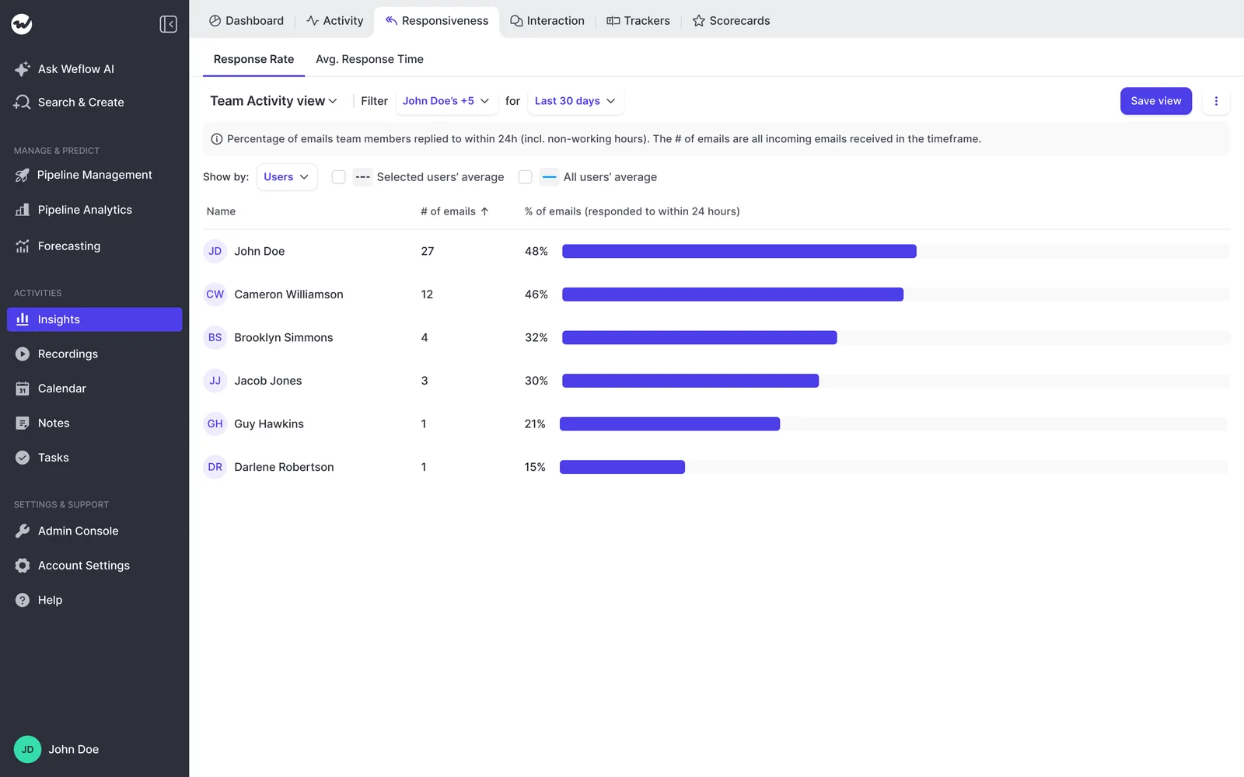Image resolution: width=1244 pixels, height=777 pixels.
Task: Click the info icon beside the description
Action: coord(217,139)
